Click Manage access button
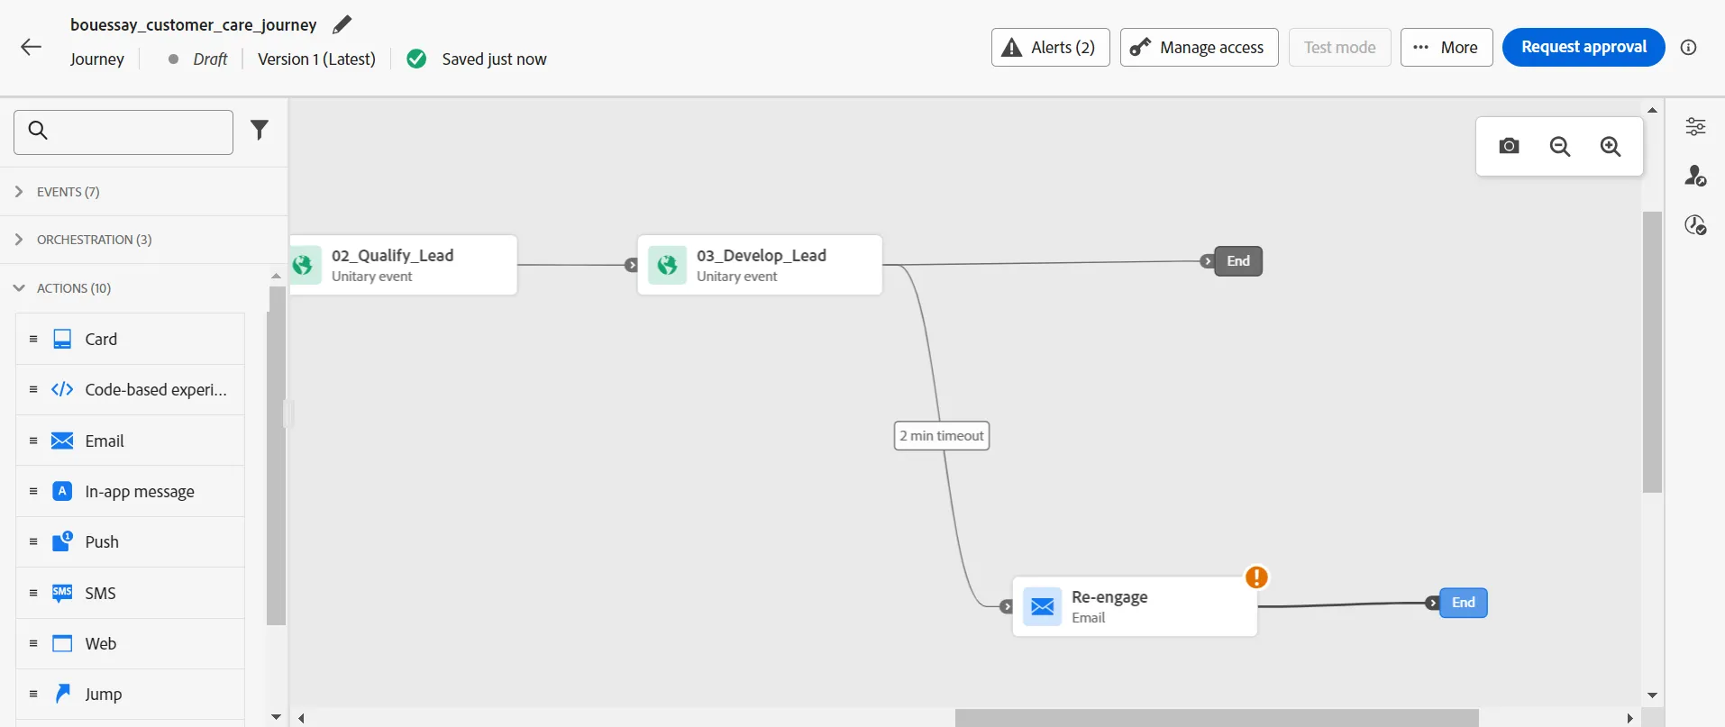This screenshot has width=1725, height=727. pyautogui.click(x=1200, y=47)
